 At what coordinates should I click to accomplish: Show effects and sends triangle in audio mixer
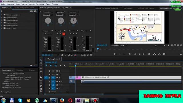point(40,11)
